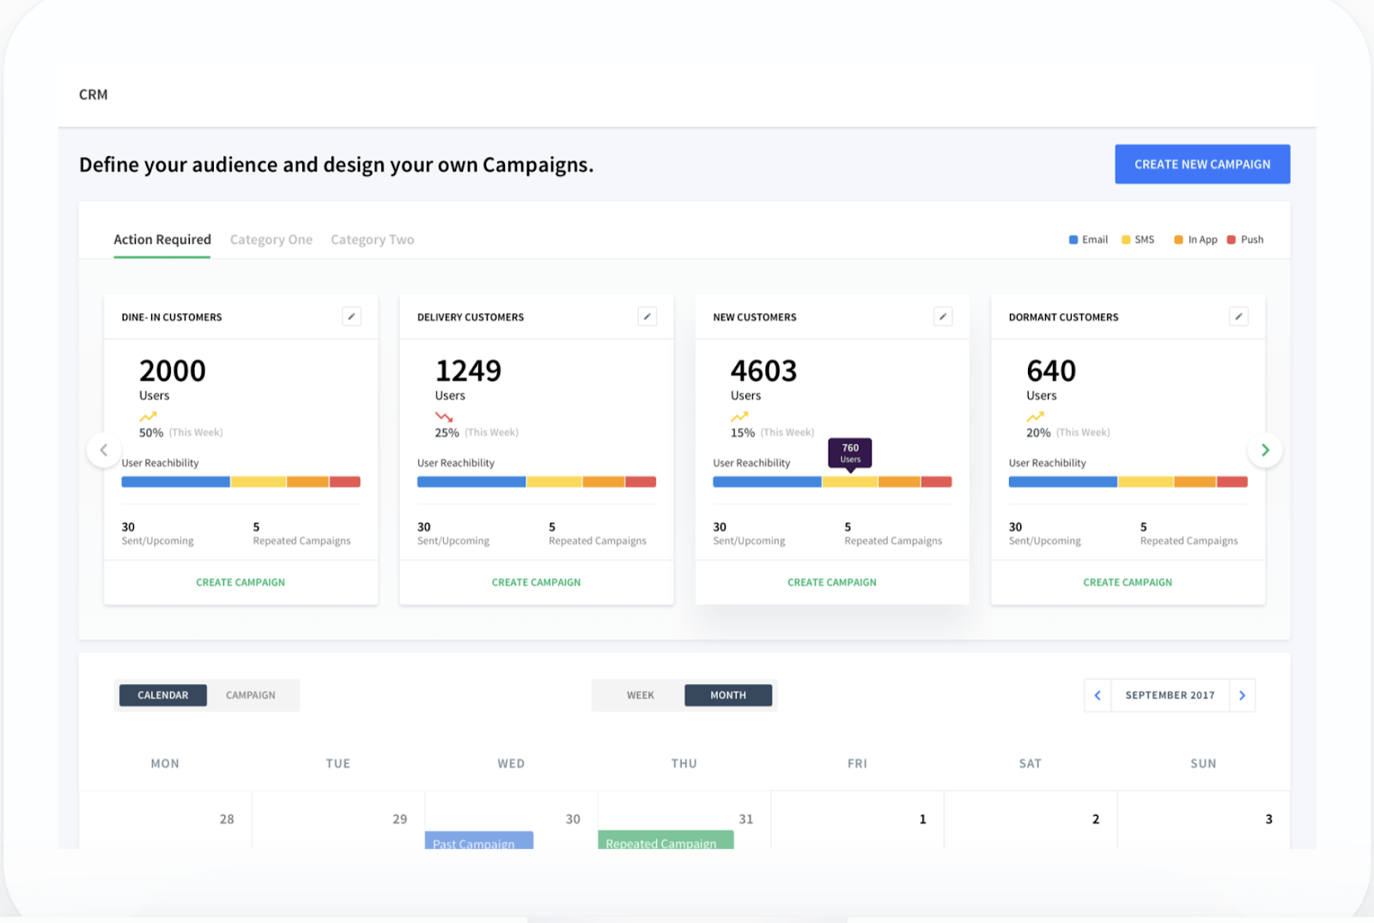This screenshot has height=923, width=1374.
Task: Select the Week view
Action: (640, 695)
